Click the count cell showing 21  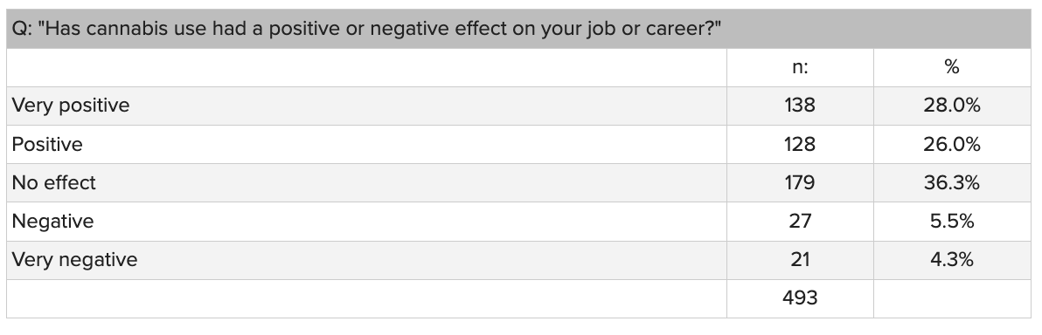coord(800,259)
